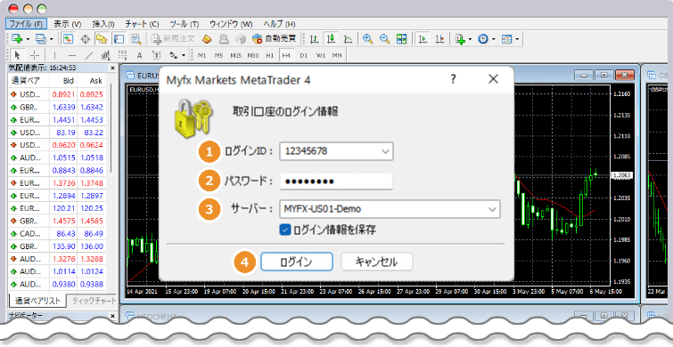
Task: Select the Fibonacci retracement tool
Action: coord(122,55)
